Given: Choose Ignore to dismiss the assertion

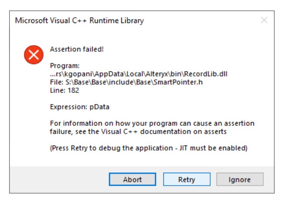Looking at the screenshot, I should (x=239, y=179).
